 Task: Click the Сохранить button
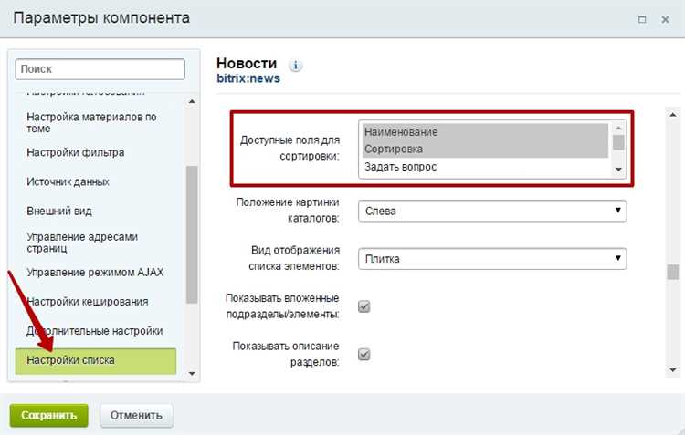pyautogui.click(x=49, y=415)
